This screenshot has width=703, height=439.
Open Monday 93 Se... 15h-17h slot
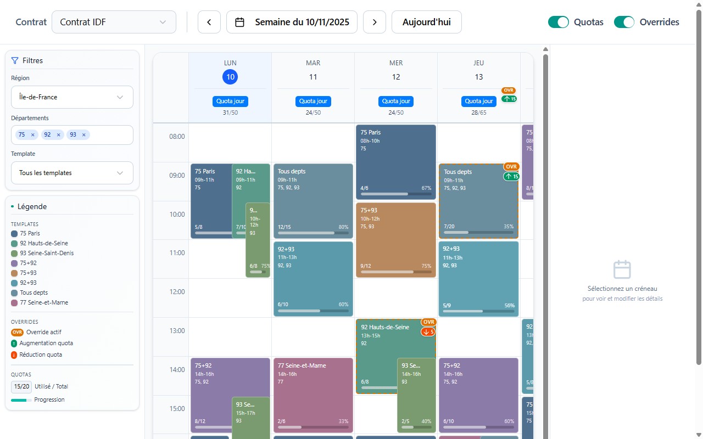251,417
